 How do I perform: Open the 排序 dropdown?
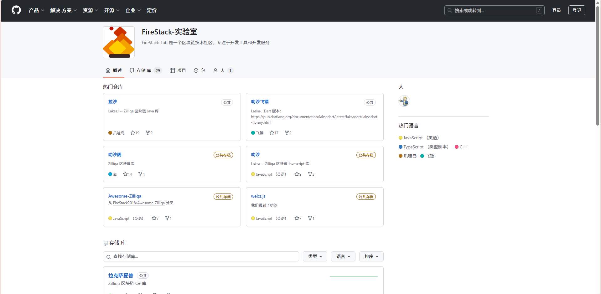pyautogui.click(x=371, y=256)
